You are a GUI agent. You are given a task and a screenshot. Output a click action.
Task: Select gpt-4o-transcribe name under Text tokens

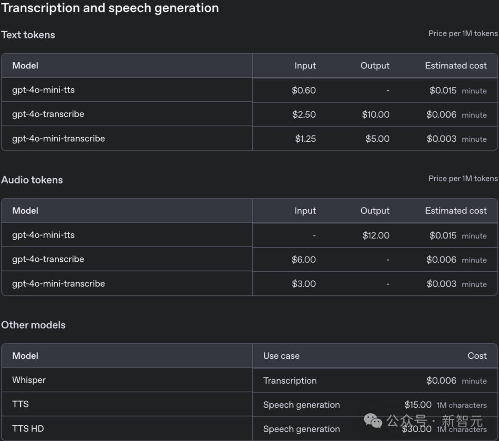(x=48, y=114)
